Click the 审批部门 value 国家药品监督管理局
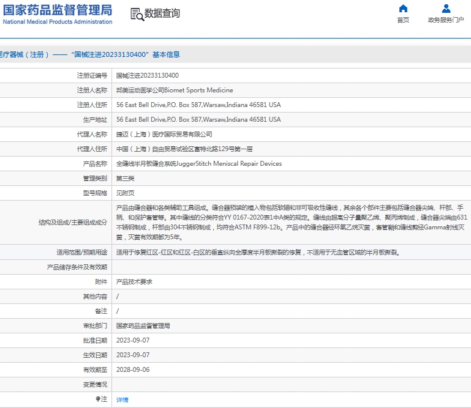The height and width of the screenshot is (408, 471). [143, 326]
